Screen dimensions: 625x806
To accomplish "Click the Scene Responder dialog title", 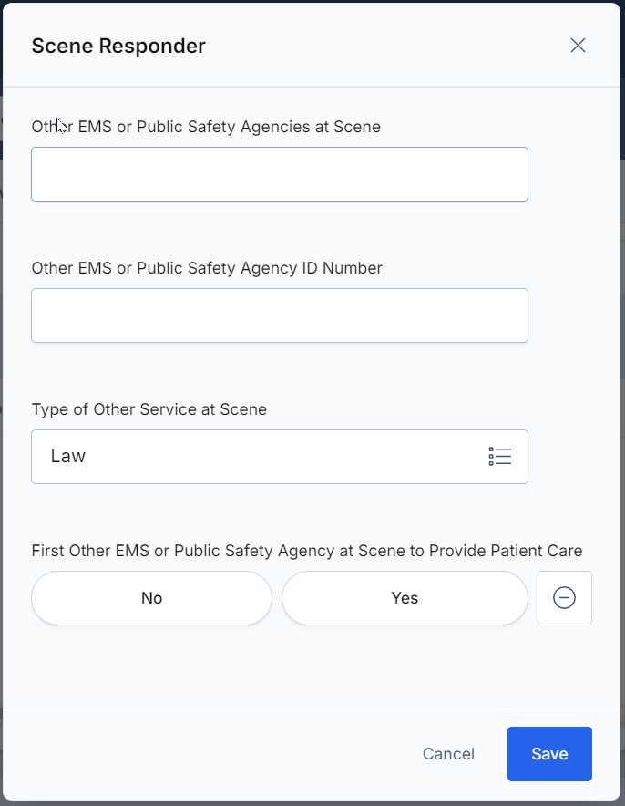I will click(118, 46).
